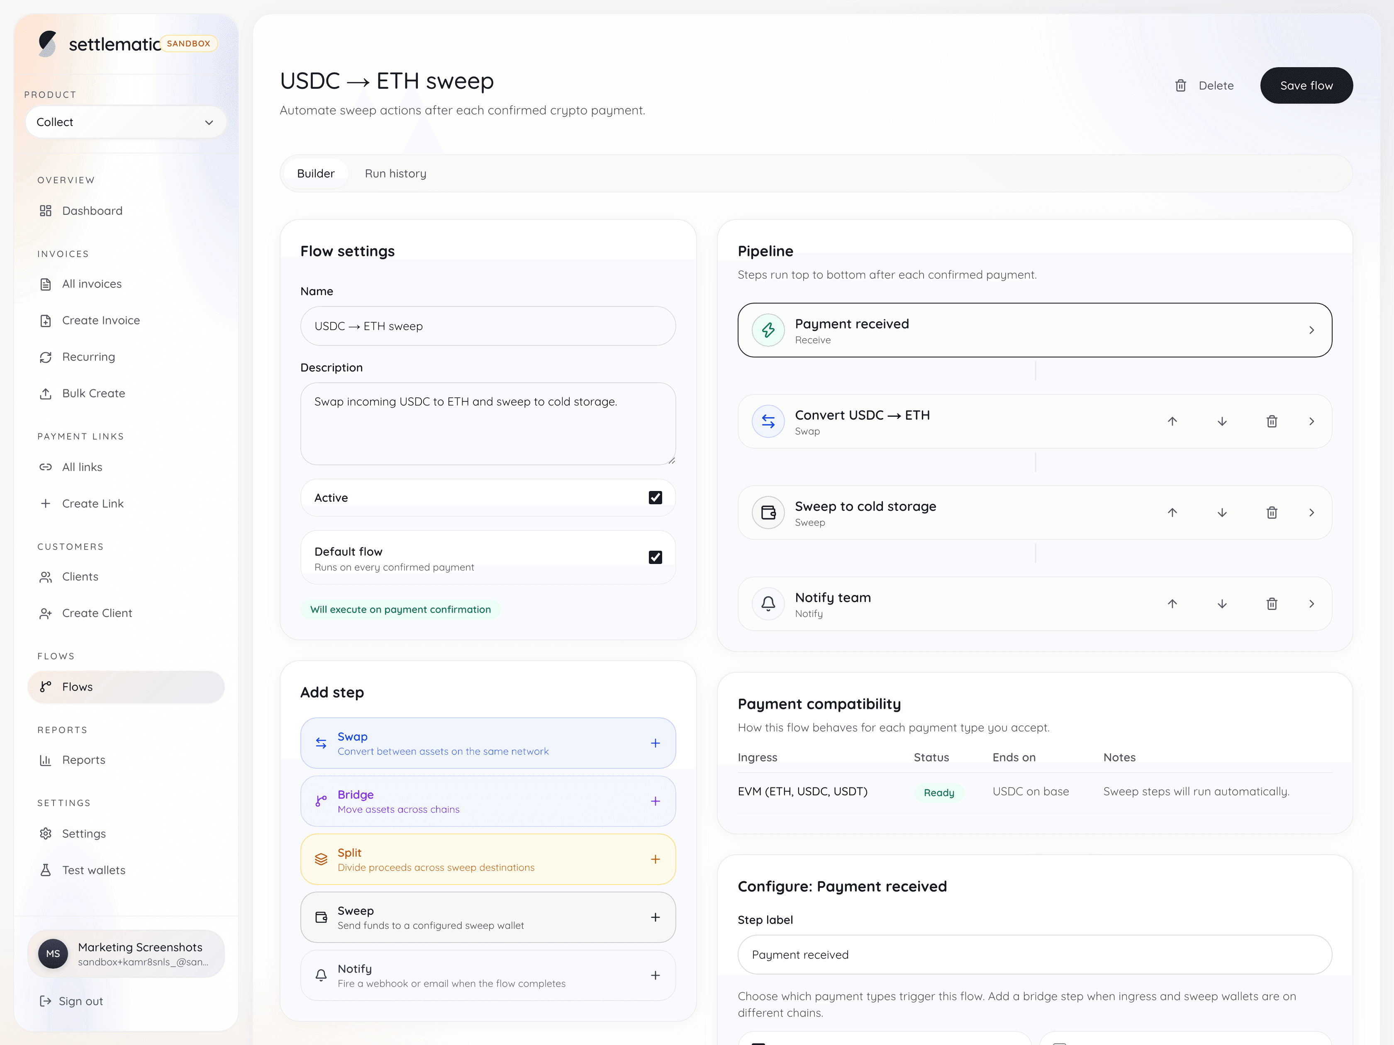The image size is (1394, 1045).
Task: Delete the Convert USDC → ETH step
Action: (1272, 421)
